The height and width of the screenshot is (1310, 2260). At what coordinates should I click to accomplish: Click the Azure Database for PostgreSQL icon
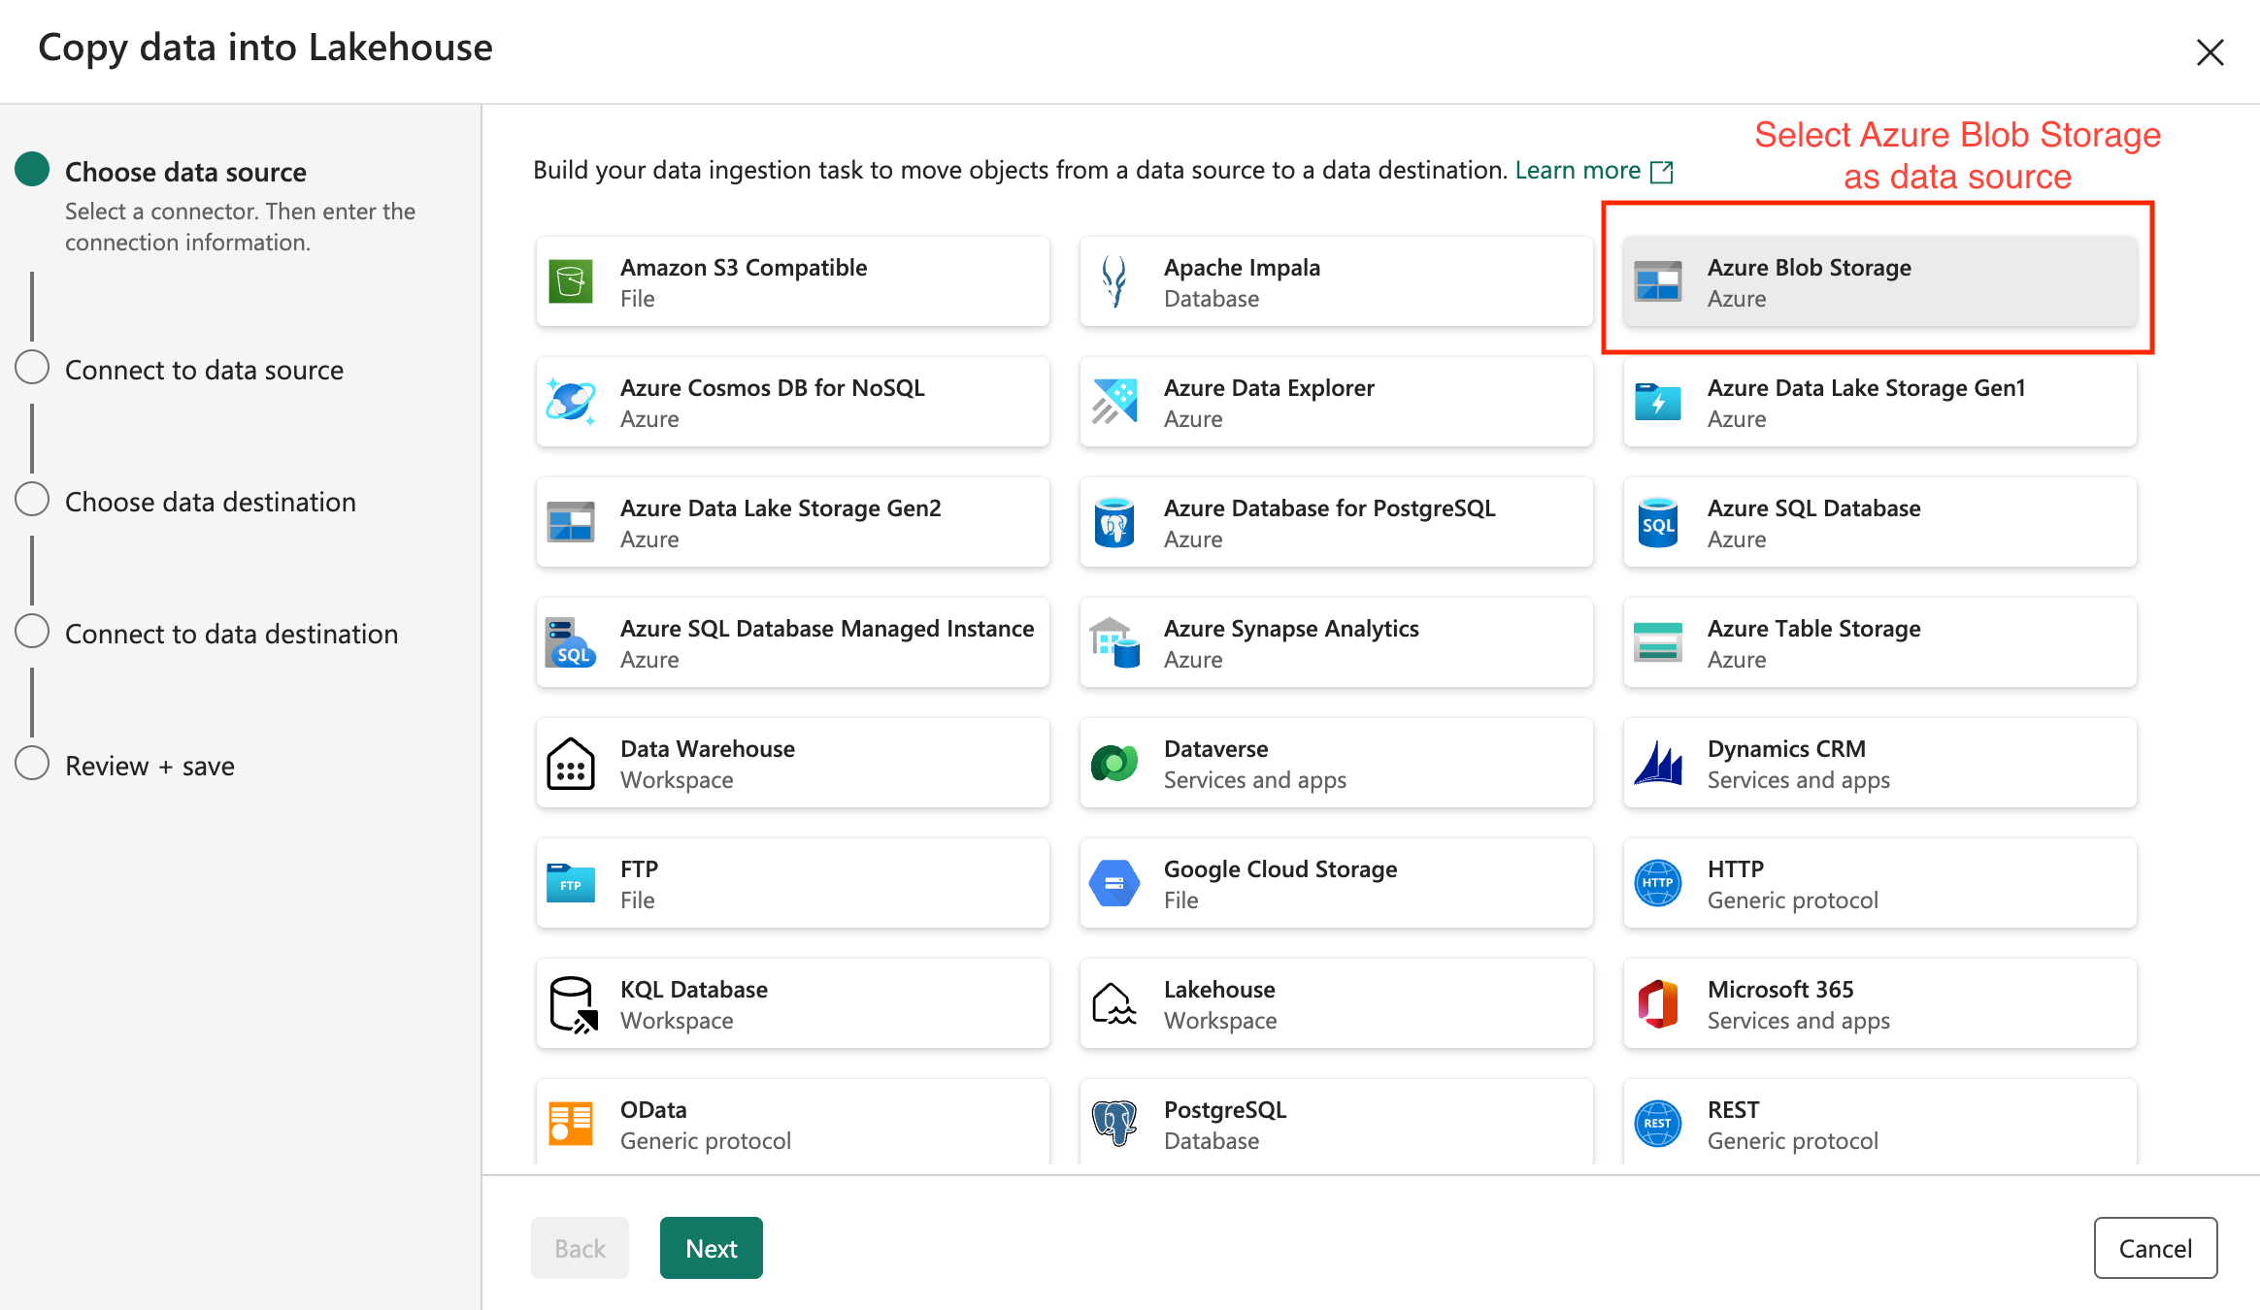[1114, 522]
